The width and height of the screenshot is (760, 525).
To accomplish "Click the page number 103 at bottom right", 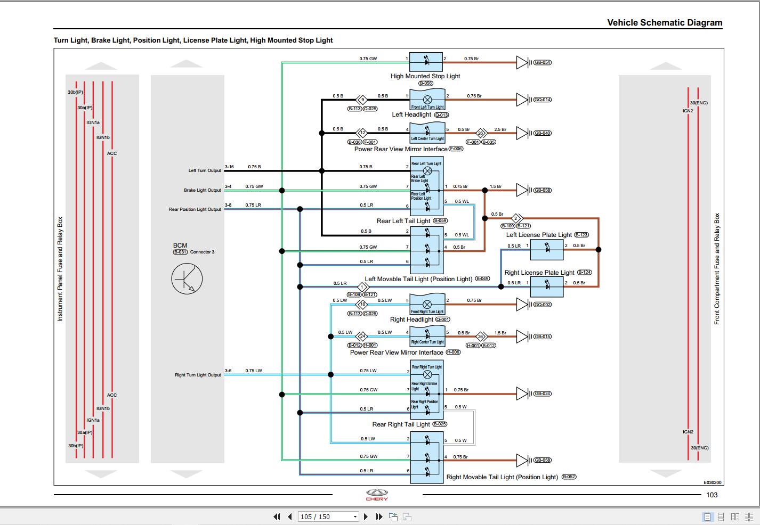I will pos(712,495).
